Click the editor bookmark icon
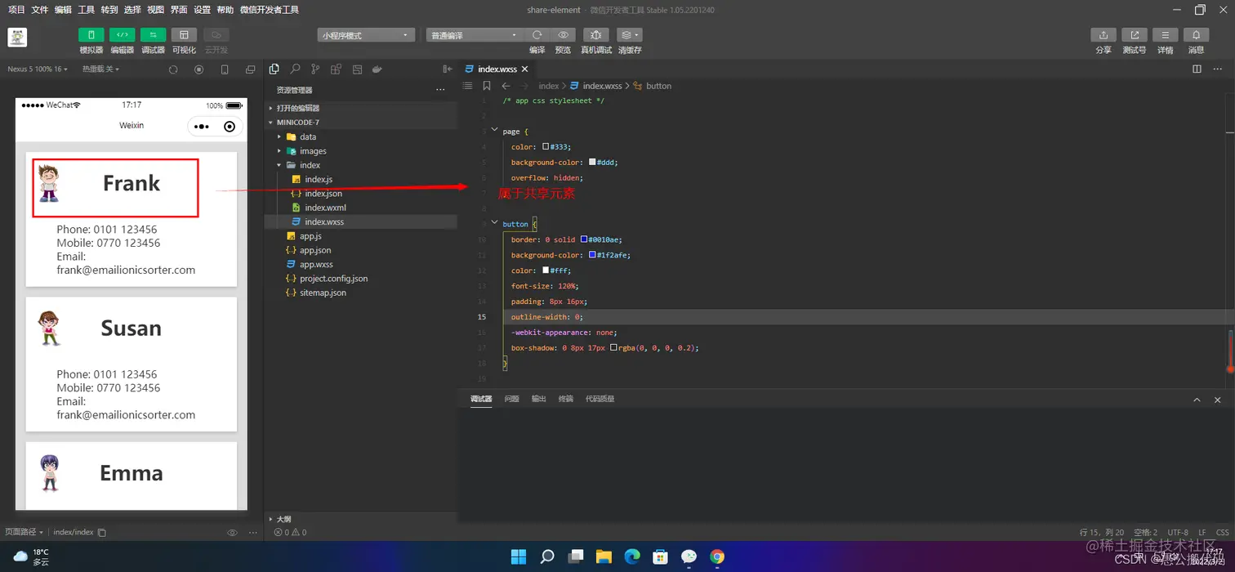 coord(487,86)
